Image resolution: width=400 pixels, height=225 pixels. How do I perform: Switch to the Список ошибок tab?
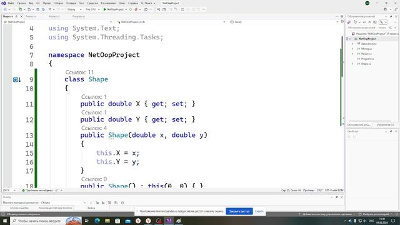coord(19,208)
